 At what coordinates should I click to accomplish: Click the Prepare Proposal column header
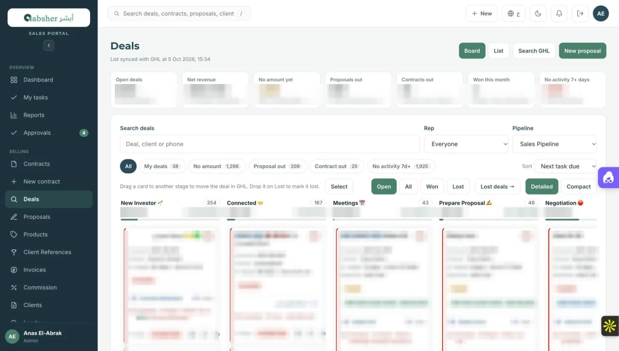tap(465, 203)
